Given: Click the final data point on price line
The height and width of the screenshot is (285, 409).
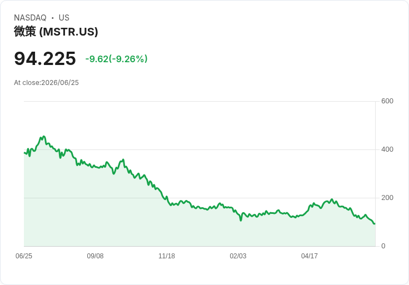Looking at the screenshot, I should (375, 223).
